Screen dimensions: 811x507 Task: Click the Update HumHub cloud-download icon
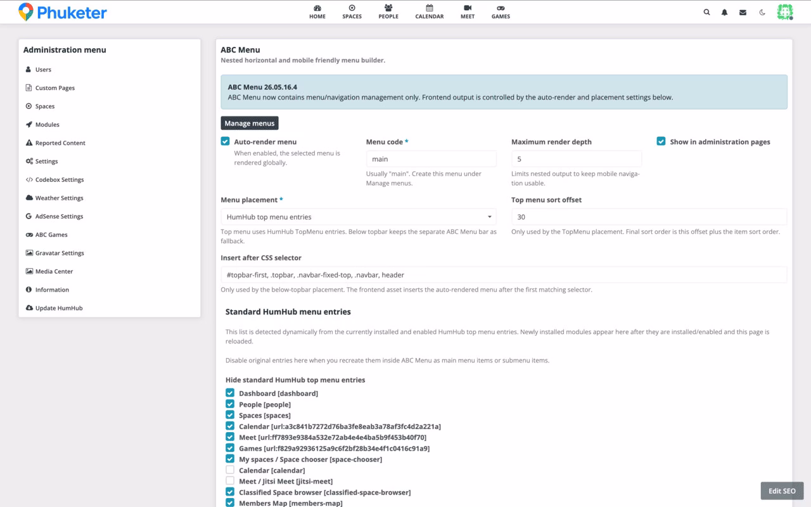pos(29,309)
